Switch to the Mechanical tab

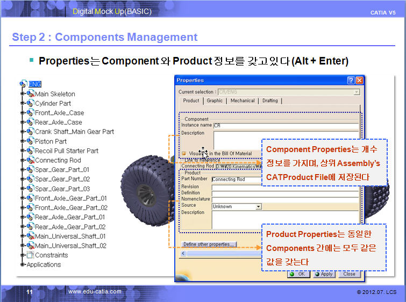(243, 100)
